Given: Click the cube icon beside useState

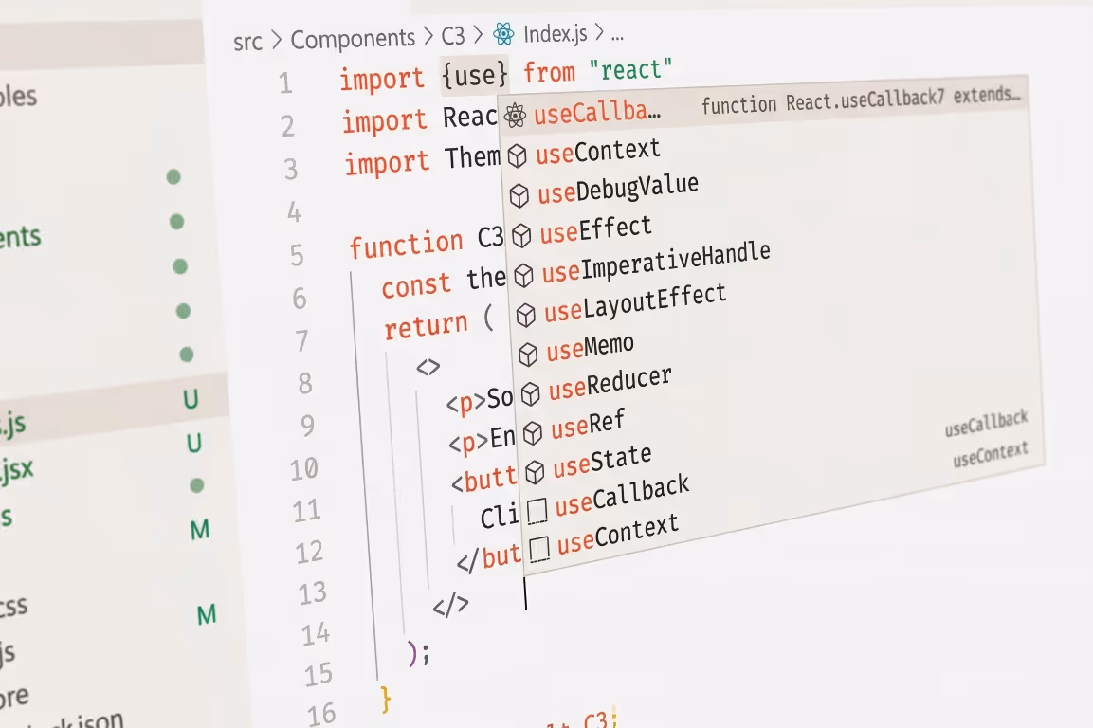Looking at the screenshot, I should tap(535, 472).
